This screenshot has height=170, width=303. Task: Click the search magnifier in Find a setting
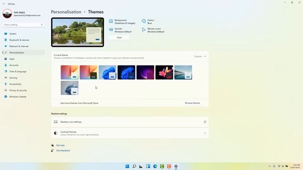coord(42,25)
